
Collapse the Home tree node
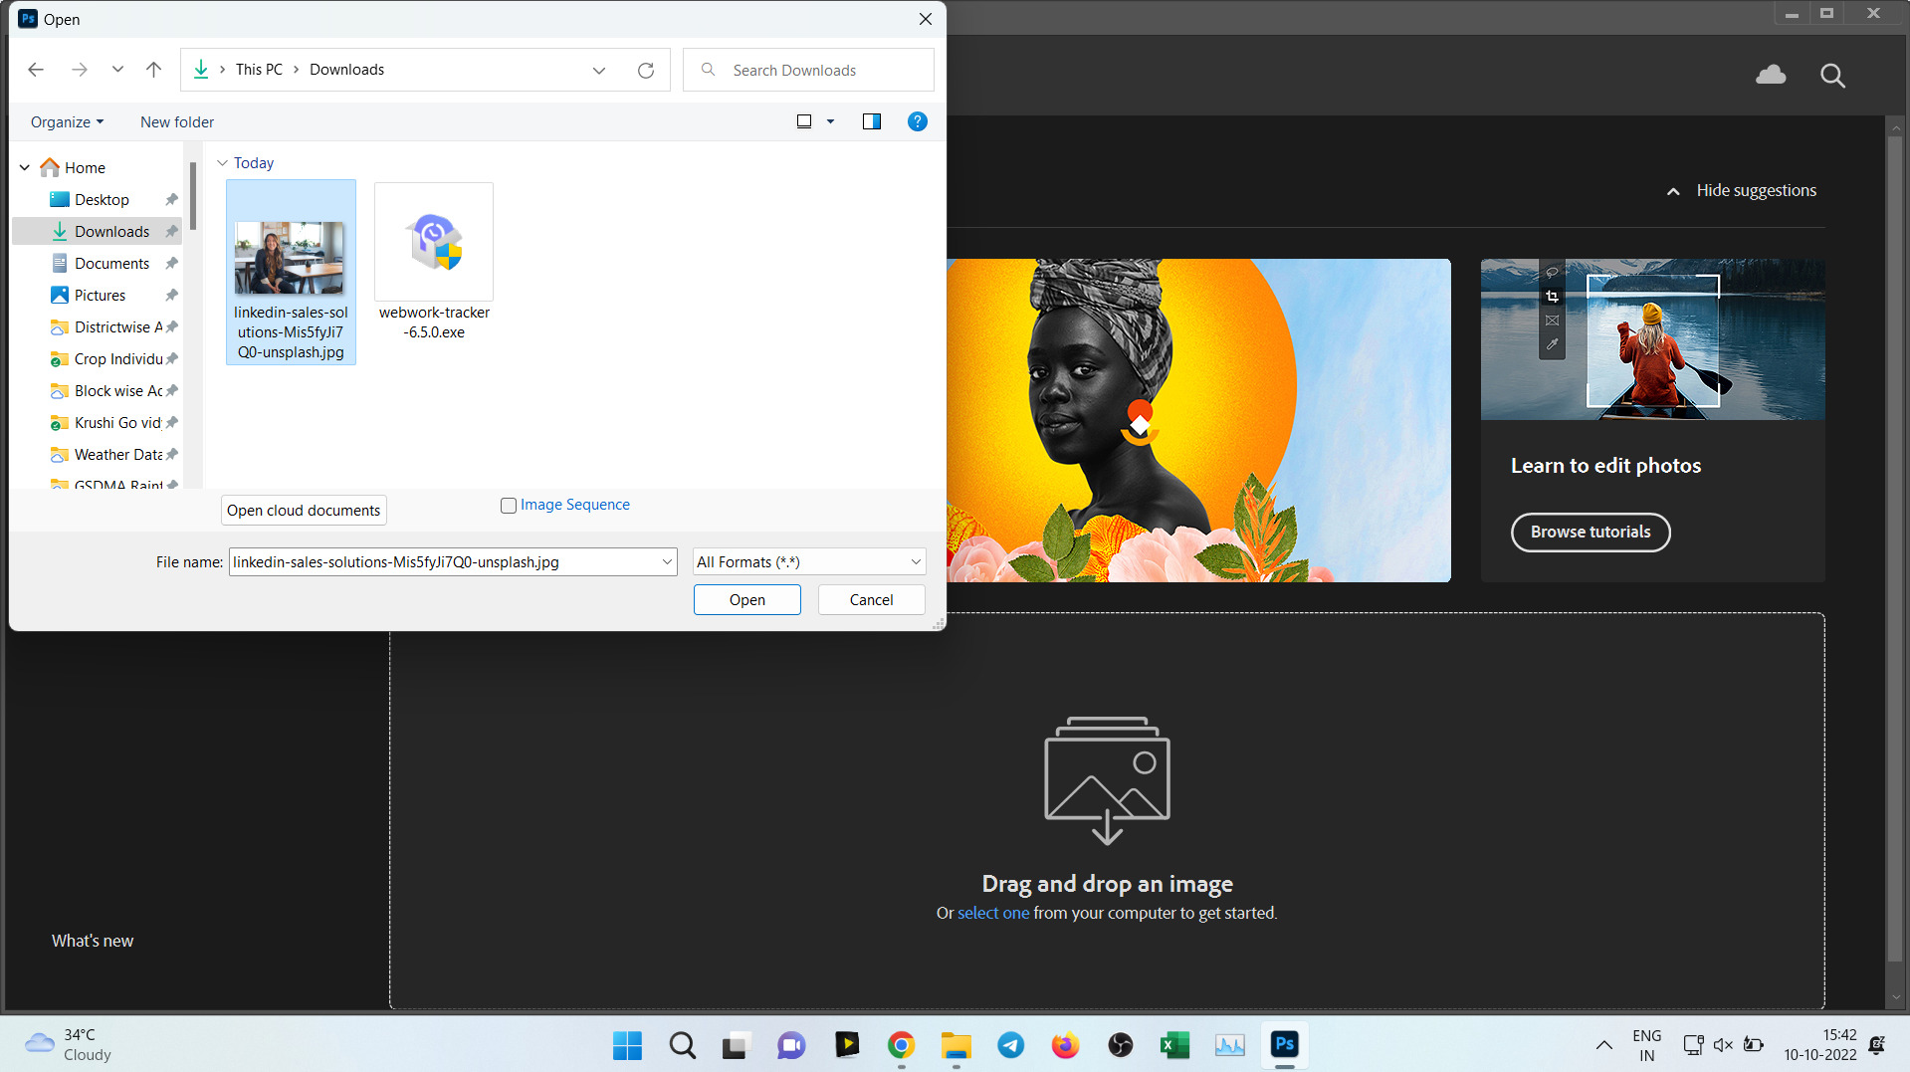point(25,168)
